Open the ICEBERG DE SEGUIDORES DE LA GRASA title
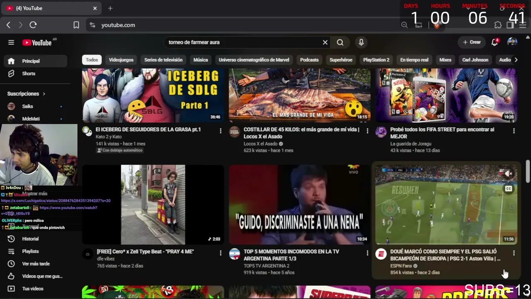Screen dimensions: 531x299 148,130
